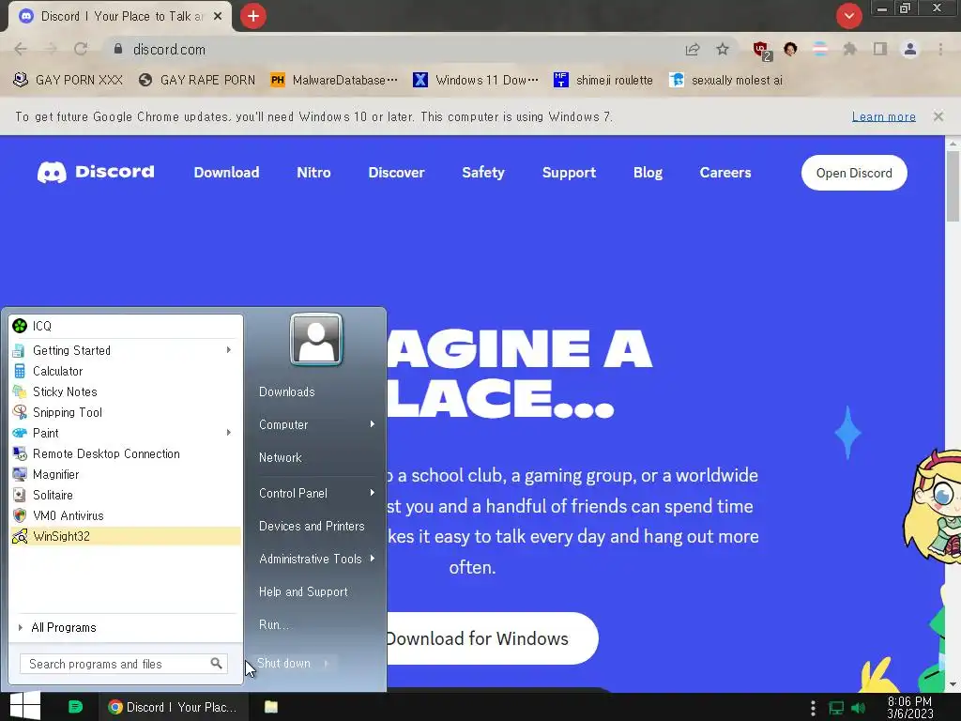Click the share page icon in address bar
961x721 pixels.
click(x=693, y=49)
